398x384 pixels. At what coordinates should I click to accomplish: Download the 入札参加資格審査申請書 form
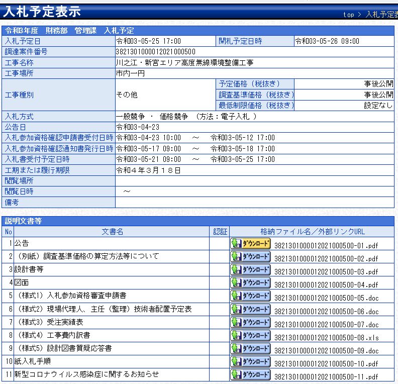tap(250, 296)
